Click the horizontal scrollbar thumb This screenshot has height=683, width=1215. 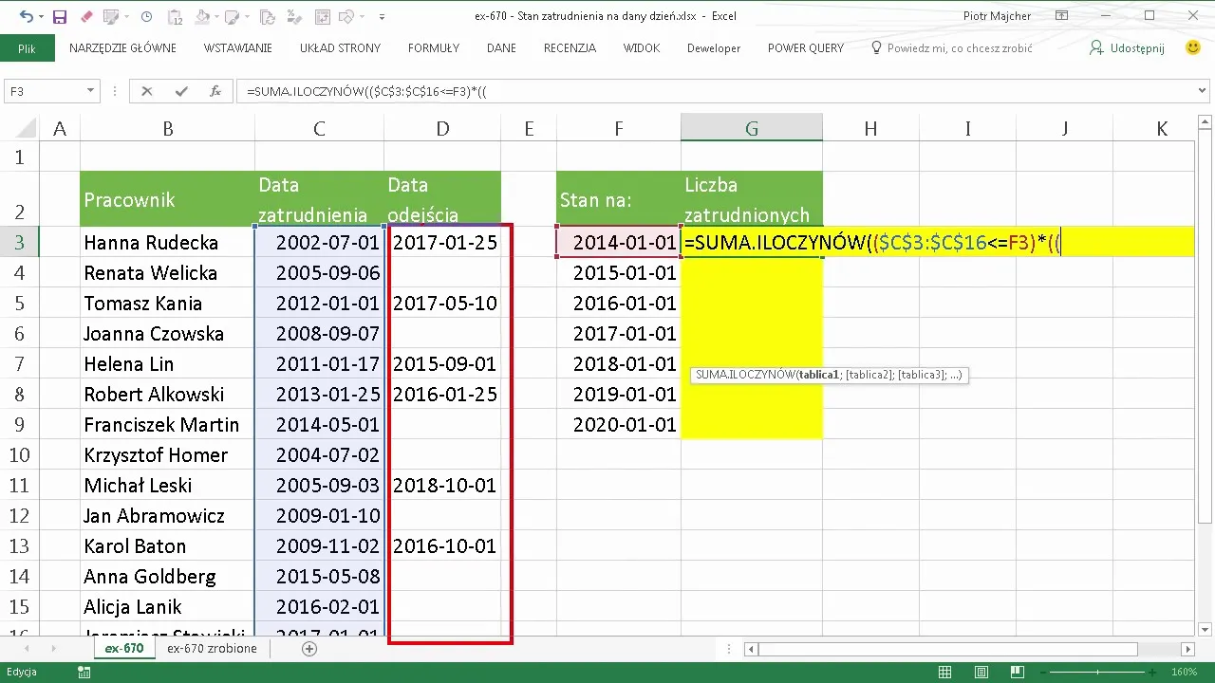tap(948, 649)
